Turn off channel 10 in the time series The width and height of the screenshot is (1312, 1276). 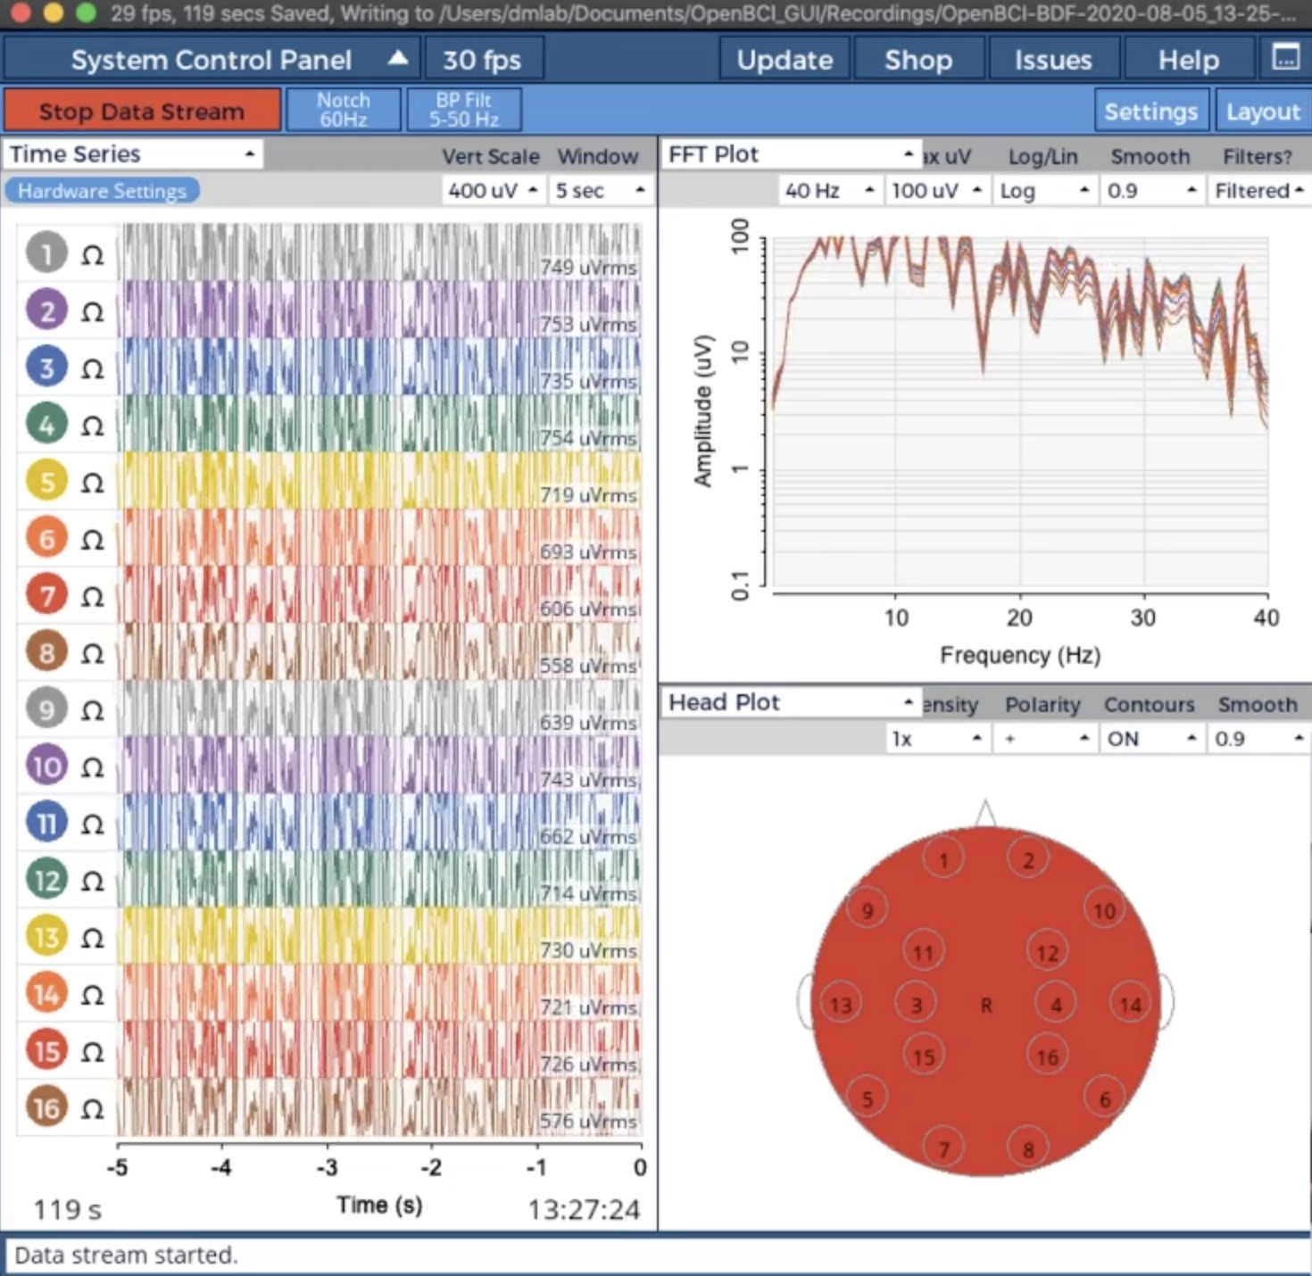(x=46, y=766)
